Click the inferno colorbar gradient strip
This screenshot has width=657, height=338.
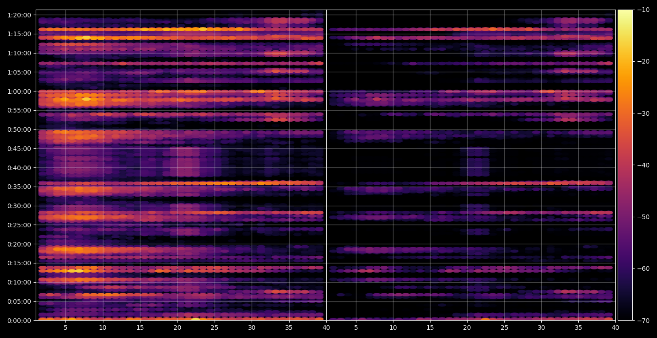pyautogui.click(x=625, y=165)
